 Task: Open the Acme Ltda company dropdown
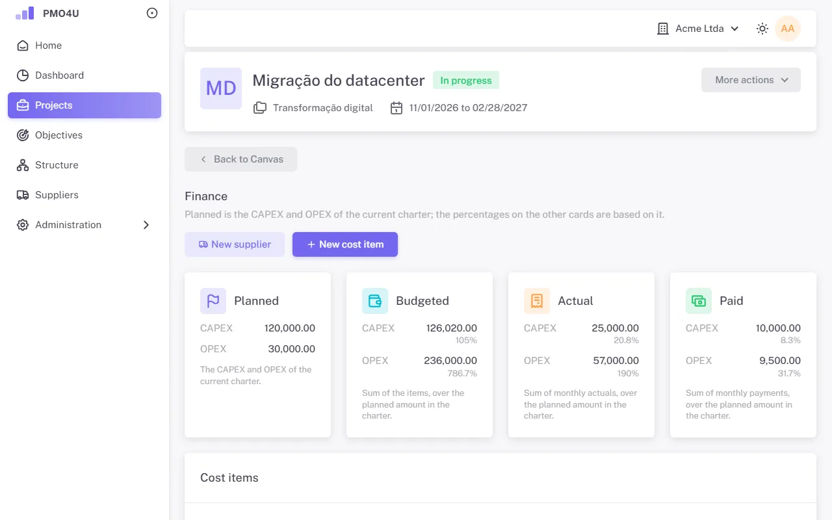(x=698, y=29)
